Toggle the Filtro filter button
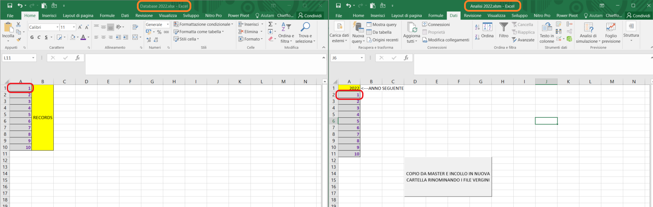Image resolution: width=653 pixels, height=207 pixels. coord(503,30)
